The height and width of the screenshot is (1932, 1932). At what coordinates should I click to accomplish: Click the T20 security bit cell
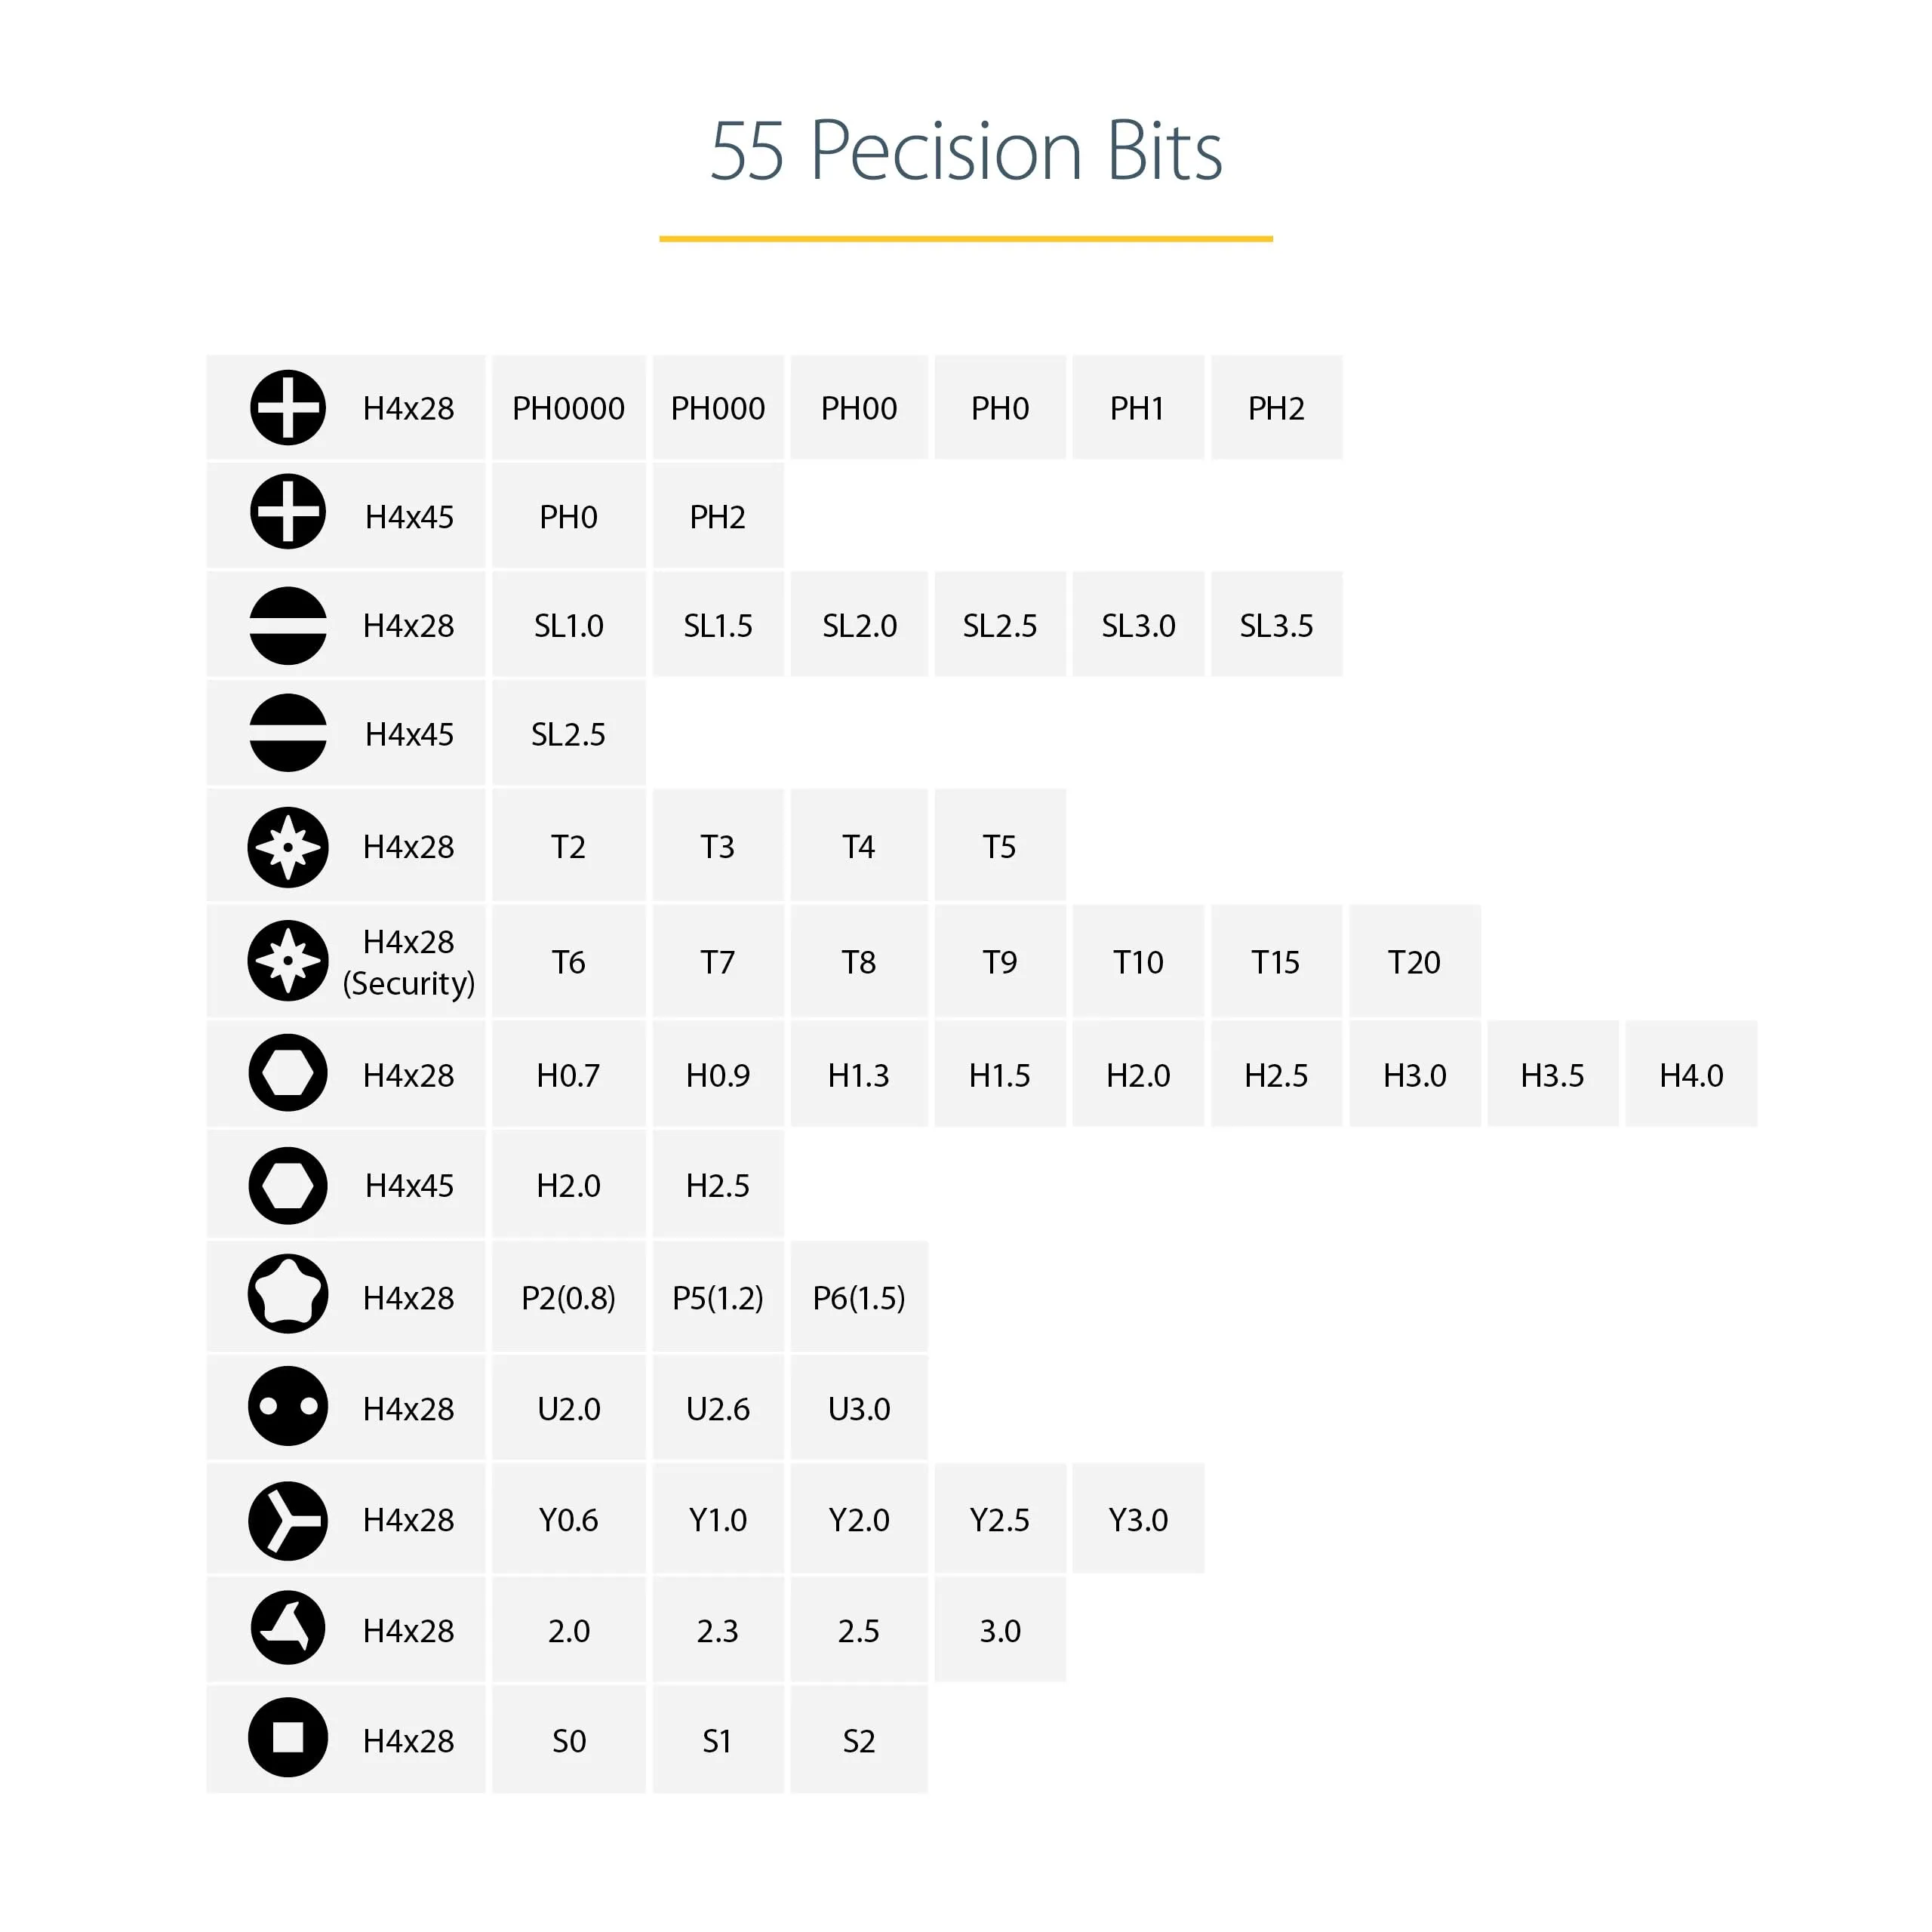[x=1414, y=961]
